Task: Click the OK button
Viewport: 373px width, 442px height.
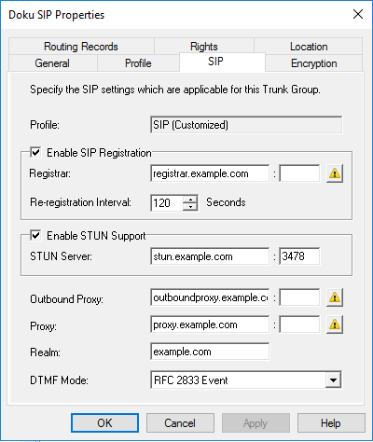Action: [104, 422]
